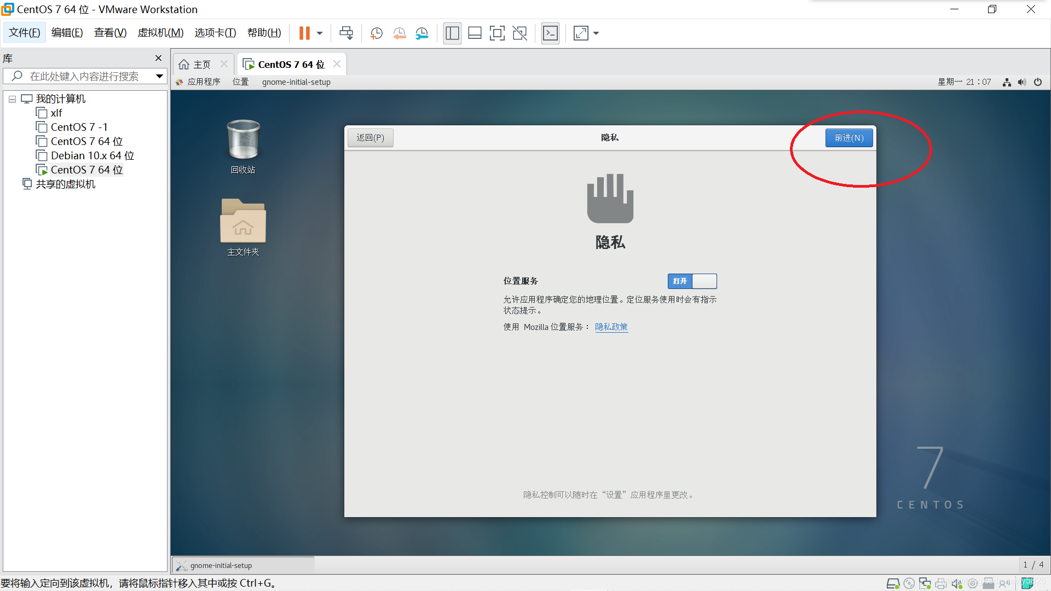The image size is (1051, 591).
Task: Click the CD/DVD drive status icon
Action: point(909,583)
